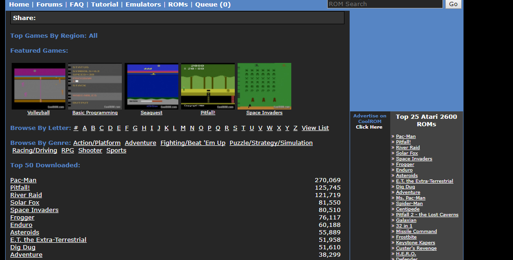Click the 270,069 download count

coord(328,180)
